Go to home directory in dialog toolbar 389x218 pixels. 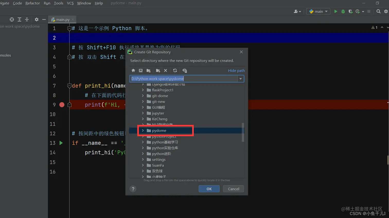133,70
